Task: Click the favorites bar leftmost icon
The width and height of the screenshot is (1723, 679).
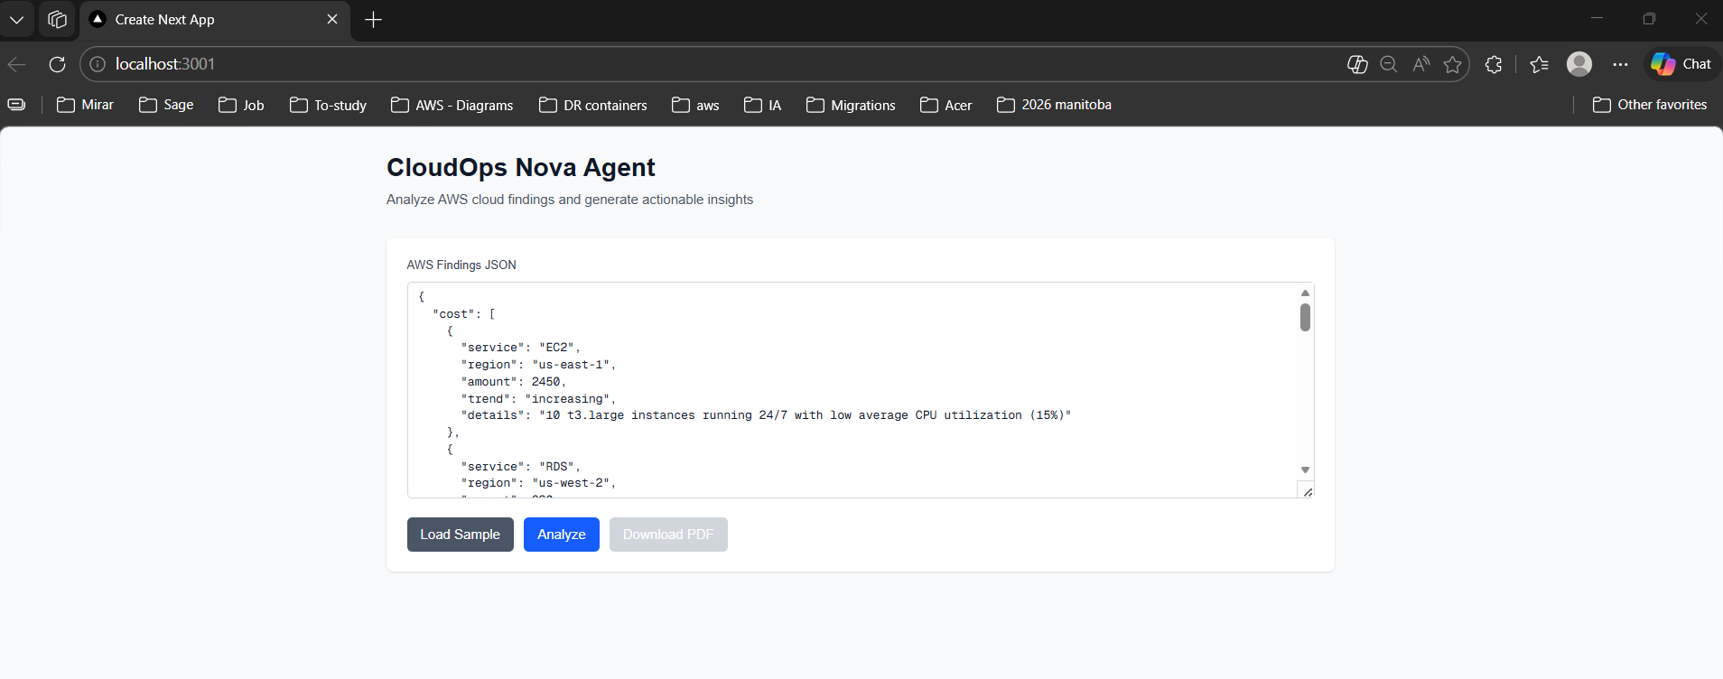Action: click(x=16, y=105)
